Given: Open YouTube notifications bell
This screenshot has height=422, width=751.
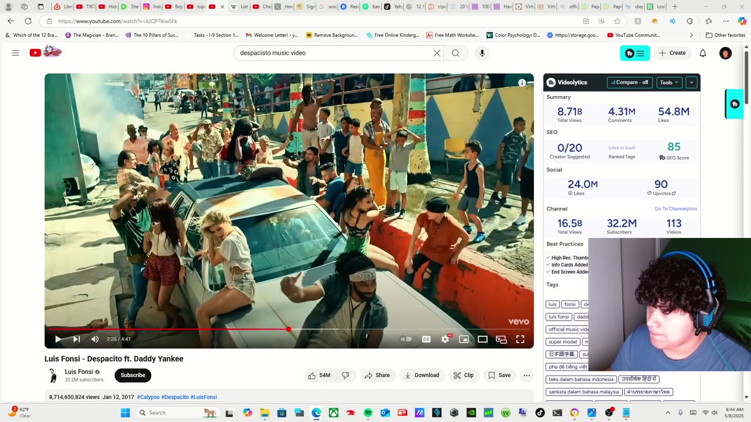Looking at the screenshot, I should click(702, 53).
